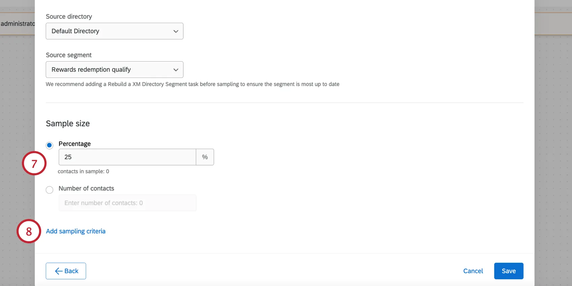Click the step 8 red circle badge

[29, 231]
